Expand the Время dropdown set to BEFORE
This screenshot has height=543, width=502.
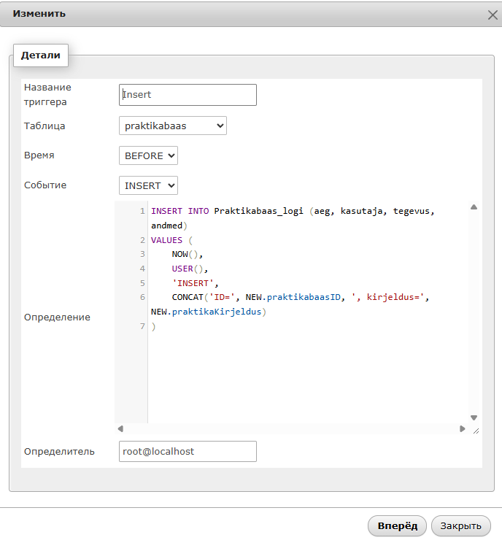click(x=148, y=155)
